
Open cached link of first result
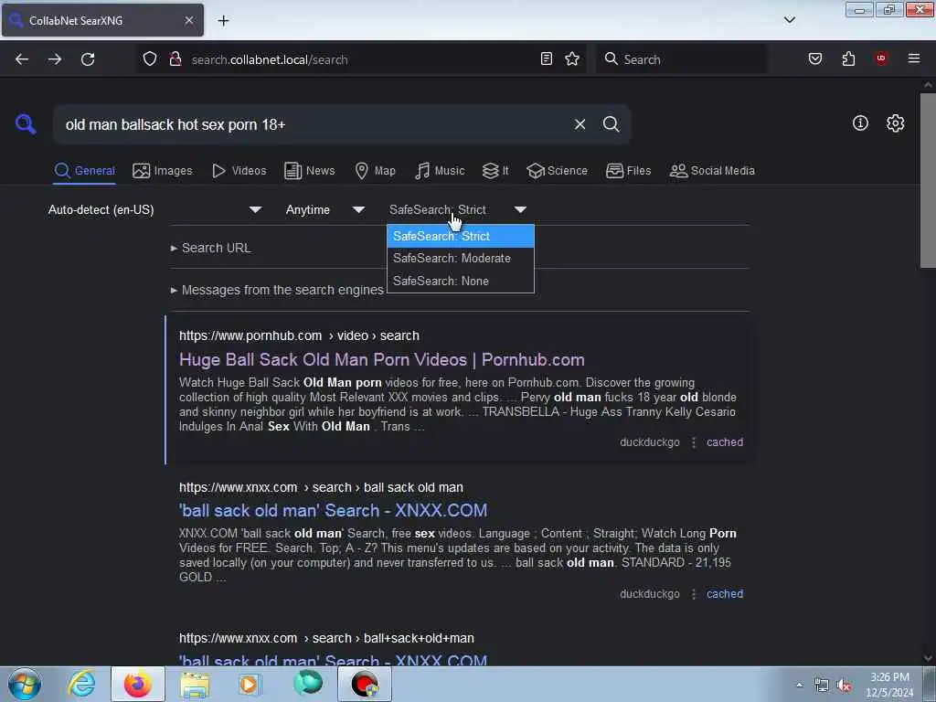pyautogui.click(x=725, y=442)
